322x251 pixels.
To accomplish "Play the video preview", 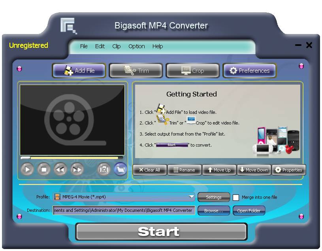I will coord(27,169).
